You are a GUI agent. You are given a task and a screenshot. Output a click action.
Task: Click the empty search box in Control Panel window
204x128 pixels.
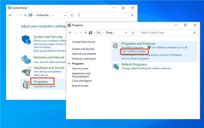pos(106,15)
